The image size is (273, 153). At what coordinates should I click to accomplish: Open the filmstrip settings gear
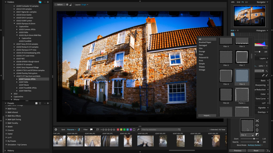point(56,129)
